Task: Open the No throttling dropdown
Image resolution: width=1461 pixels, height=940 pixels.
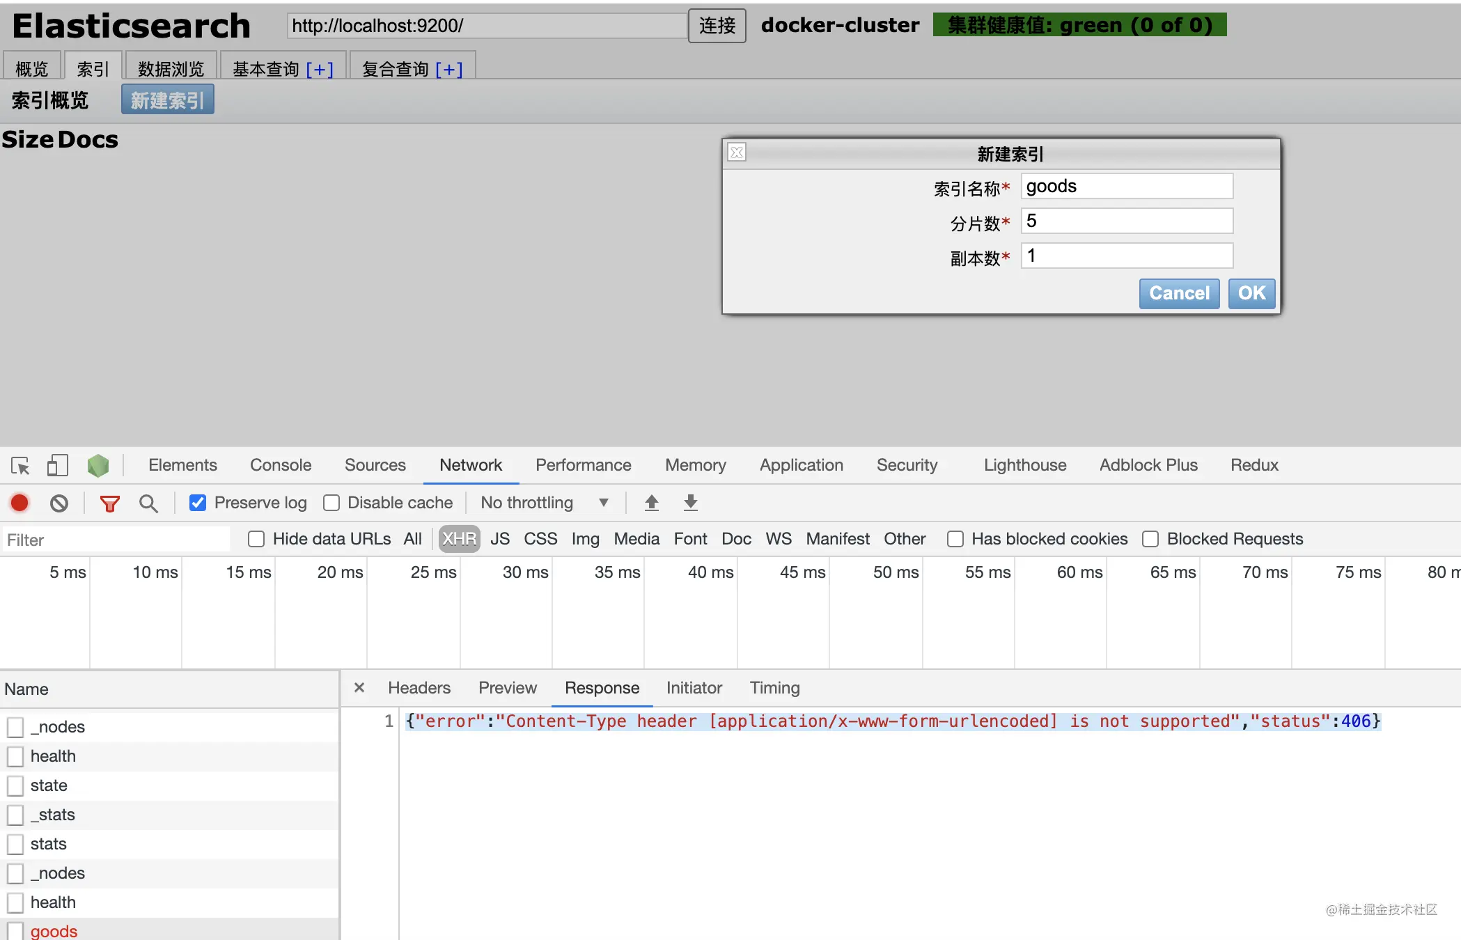Action: pyautogui.click(x=545, y=503)
